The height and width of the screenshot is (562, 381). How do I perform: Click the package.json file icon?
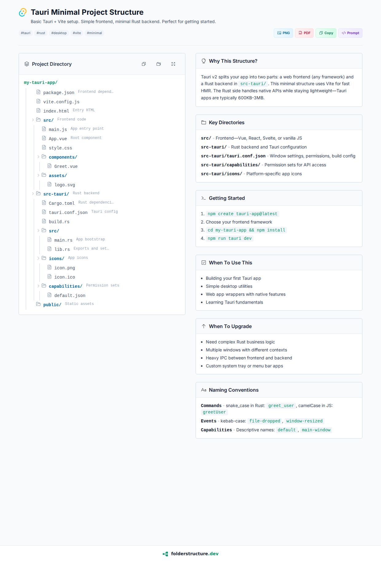[38, 92]
